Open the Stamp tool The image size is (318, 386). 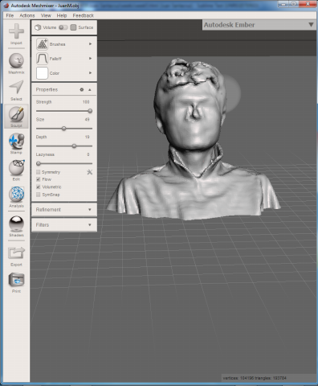click(x=16, y=142)
